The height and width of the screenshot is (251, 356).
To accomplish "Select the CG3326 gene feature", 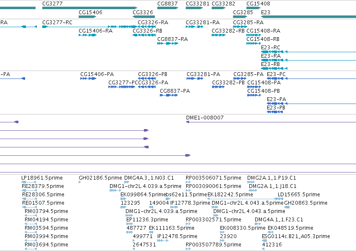I will click(143, 17).
